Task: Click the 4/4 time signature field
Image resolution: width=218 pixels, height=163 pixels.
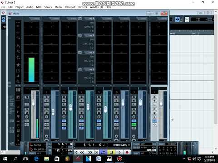Action: pyautogui.click(x=154, y=147)
